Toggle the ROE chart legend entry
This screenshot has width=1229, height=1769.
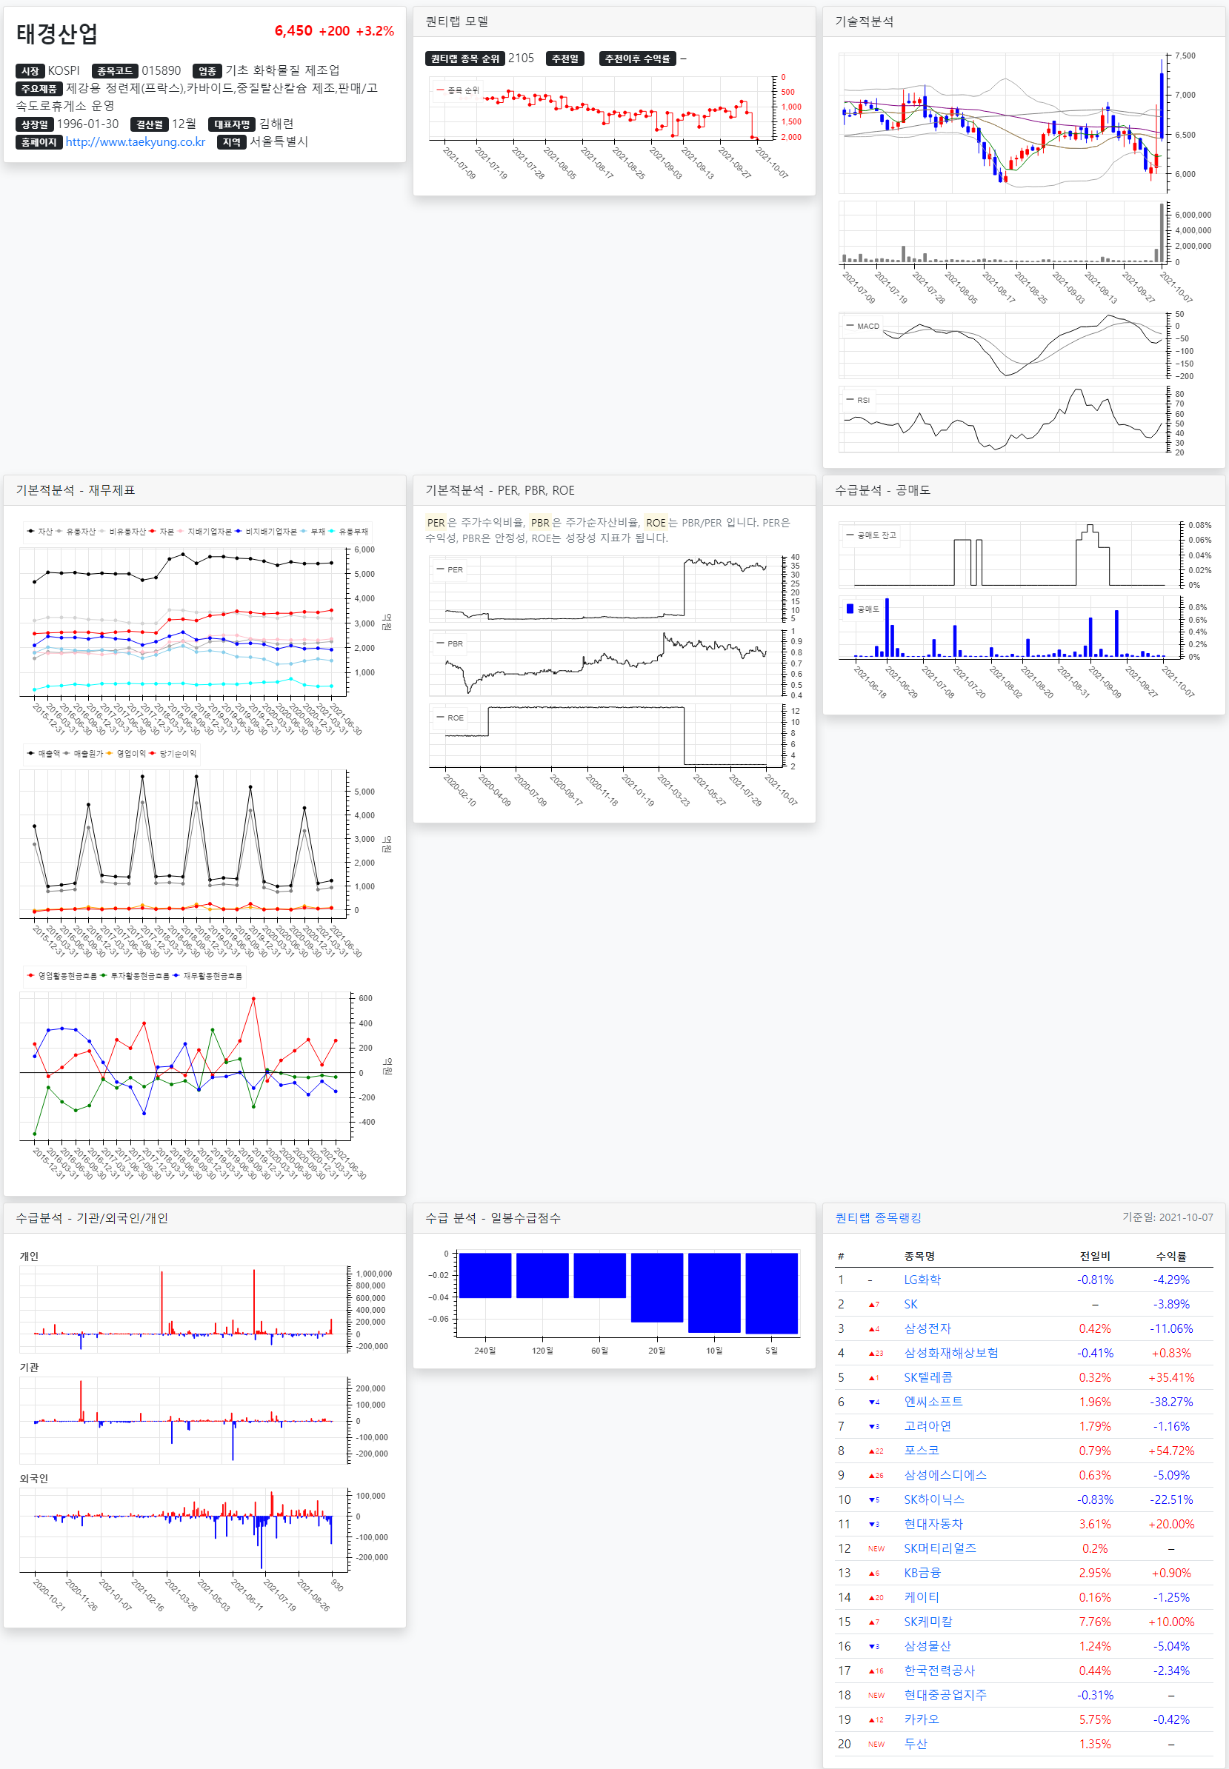[x=450, y=718]
